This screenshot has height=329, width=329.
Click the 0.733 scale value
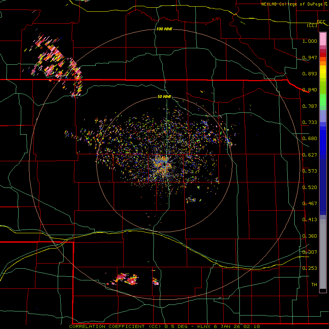tap(310, 122)
